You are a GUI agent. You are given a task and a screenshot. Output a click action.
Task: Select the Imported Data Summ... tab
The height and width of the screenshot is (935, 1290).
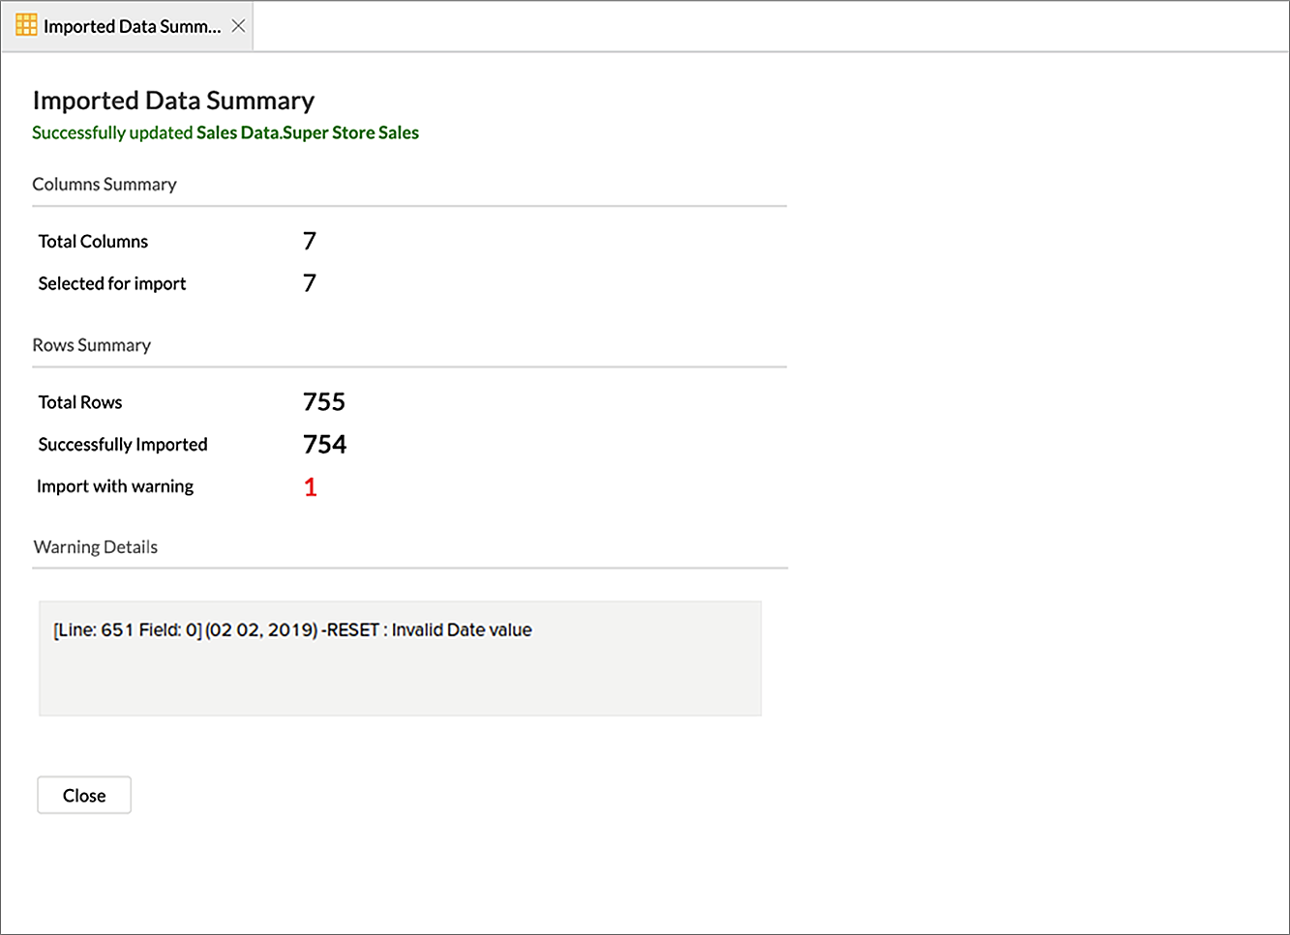pos(127,26)
